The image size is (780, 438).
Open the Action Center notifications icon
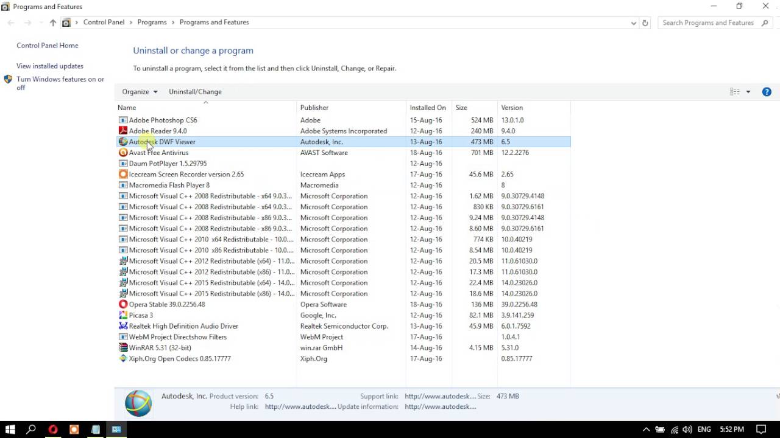pos(761,429)
